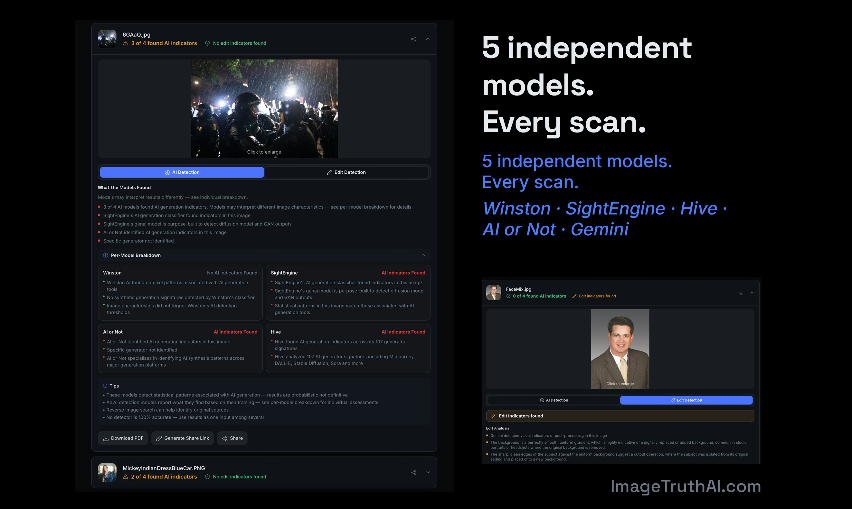Click pencil icon beside Edit indicators found status
Screen dimensions: 852x509
pyautogui.click(x=574, y=296)
